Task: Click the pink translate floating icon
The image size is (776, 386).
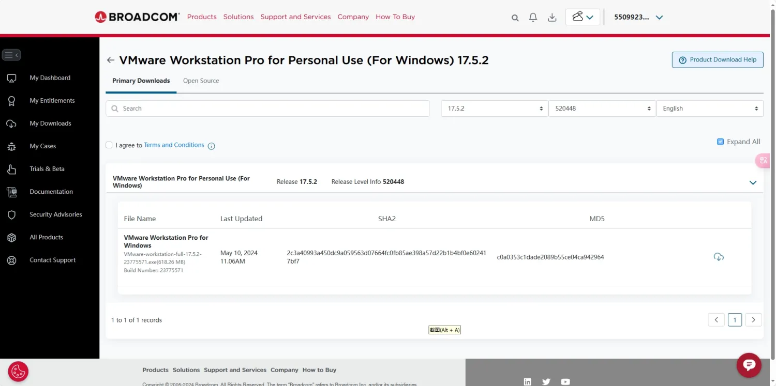Action: (764, 161)
